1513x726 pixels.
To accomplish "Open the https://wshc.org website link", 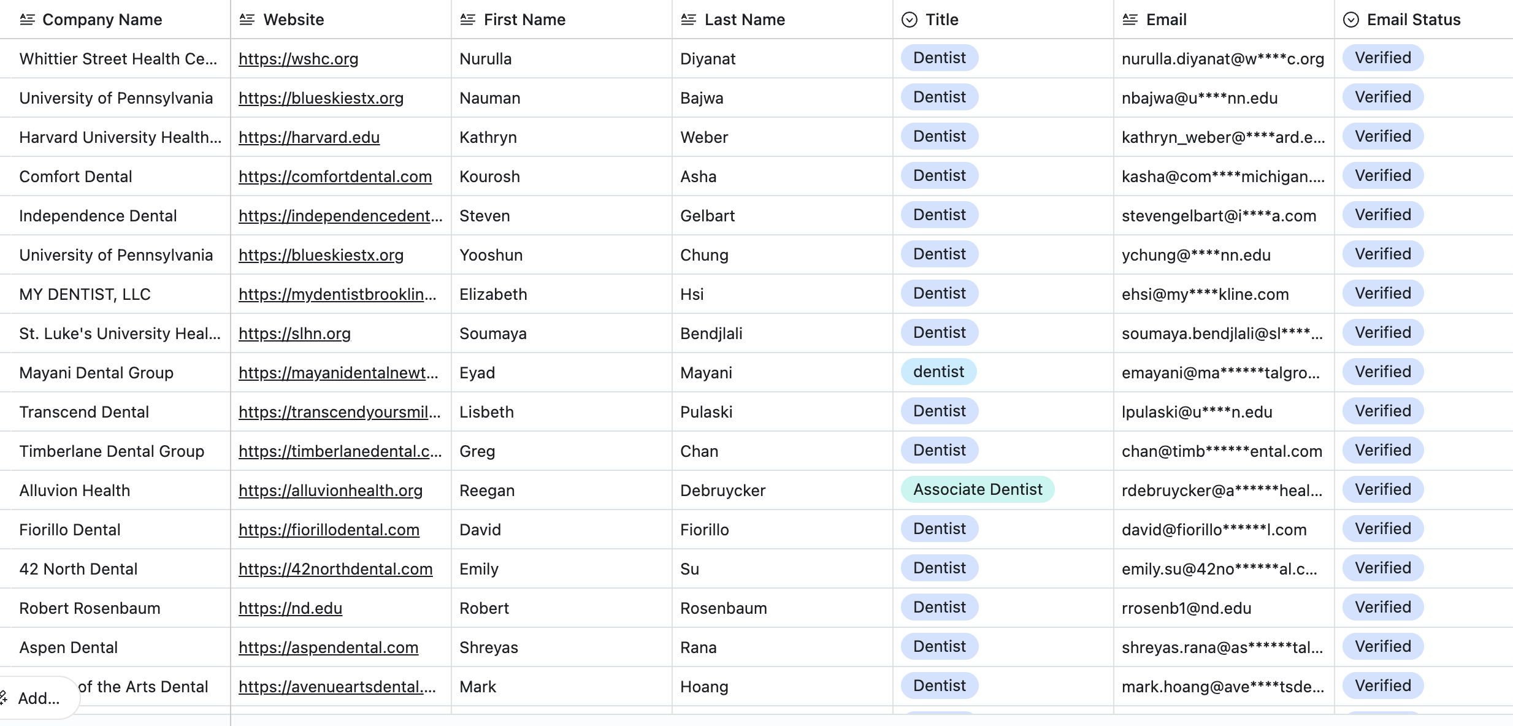I will point(298,59).
